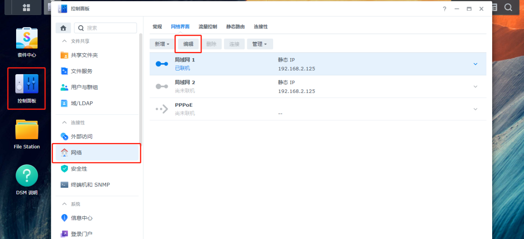
Task: Collapse the File Sharing (文件共享) section
Action: (64, 41)
